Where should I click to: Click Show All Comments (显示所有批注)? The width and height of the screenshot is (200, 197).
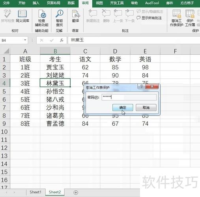(x=149, y=18)
